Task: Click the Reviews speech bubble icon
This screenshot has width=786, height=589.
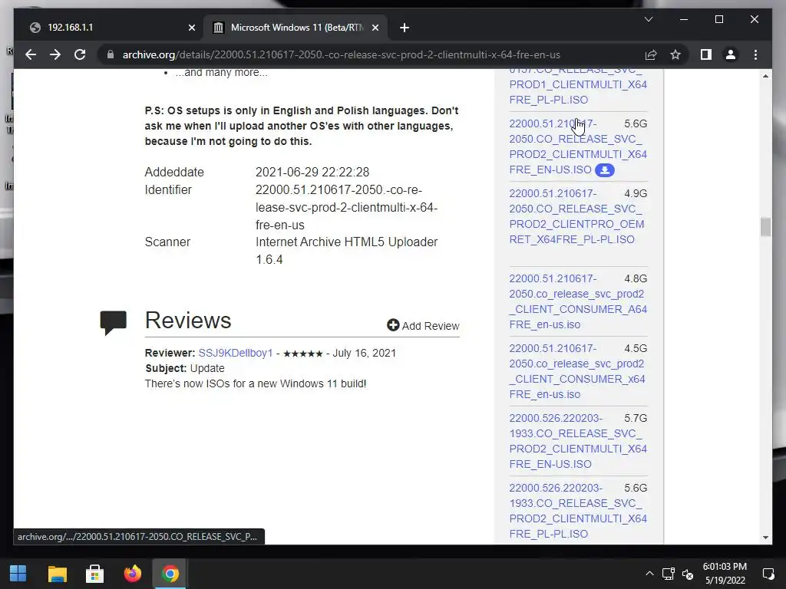Action: coord(114,323)
